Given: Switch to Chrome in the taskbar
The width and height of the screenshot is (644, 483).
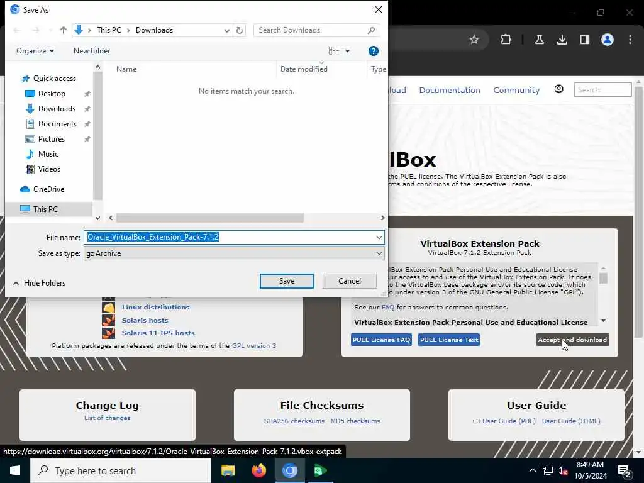Looking at the screenshot, I should point(289,470).
